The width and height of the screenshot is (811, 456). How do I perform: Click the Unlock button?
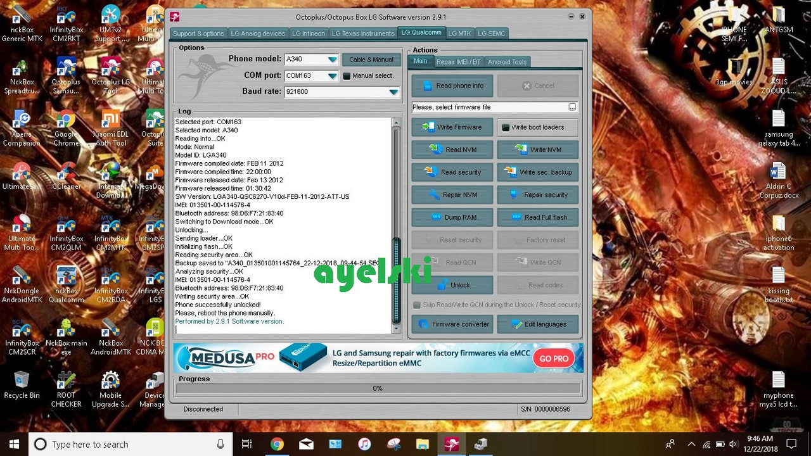click(x=452, y=285)
